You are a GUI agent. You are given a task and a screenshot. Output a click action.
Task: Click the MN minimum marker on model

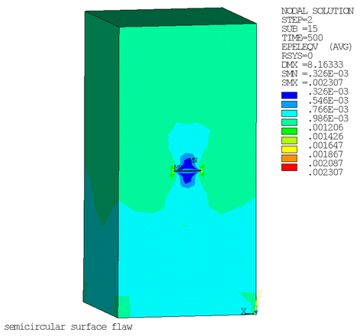point(193,160)
